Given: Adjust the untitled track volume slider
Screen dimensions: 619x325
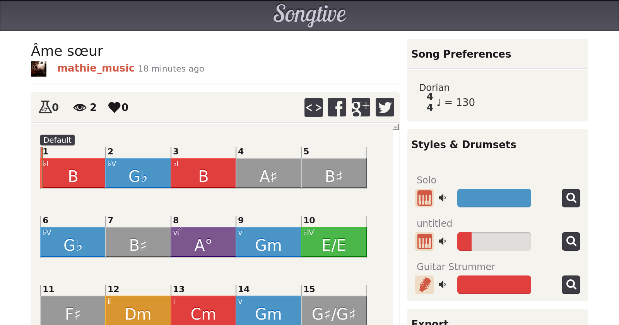Looking at the screenshot, I should pyautogui.click(x=494, y=241).
